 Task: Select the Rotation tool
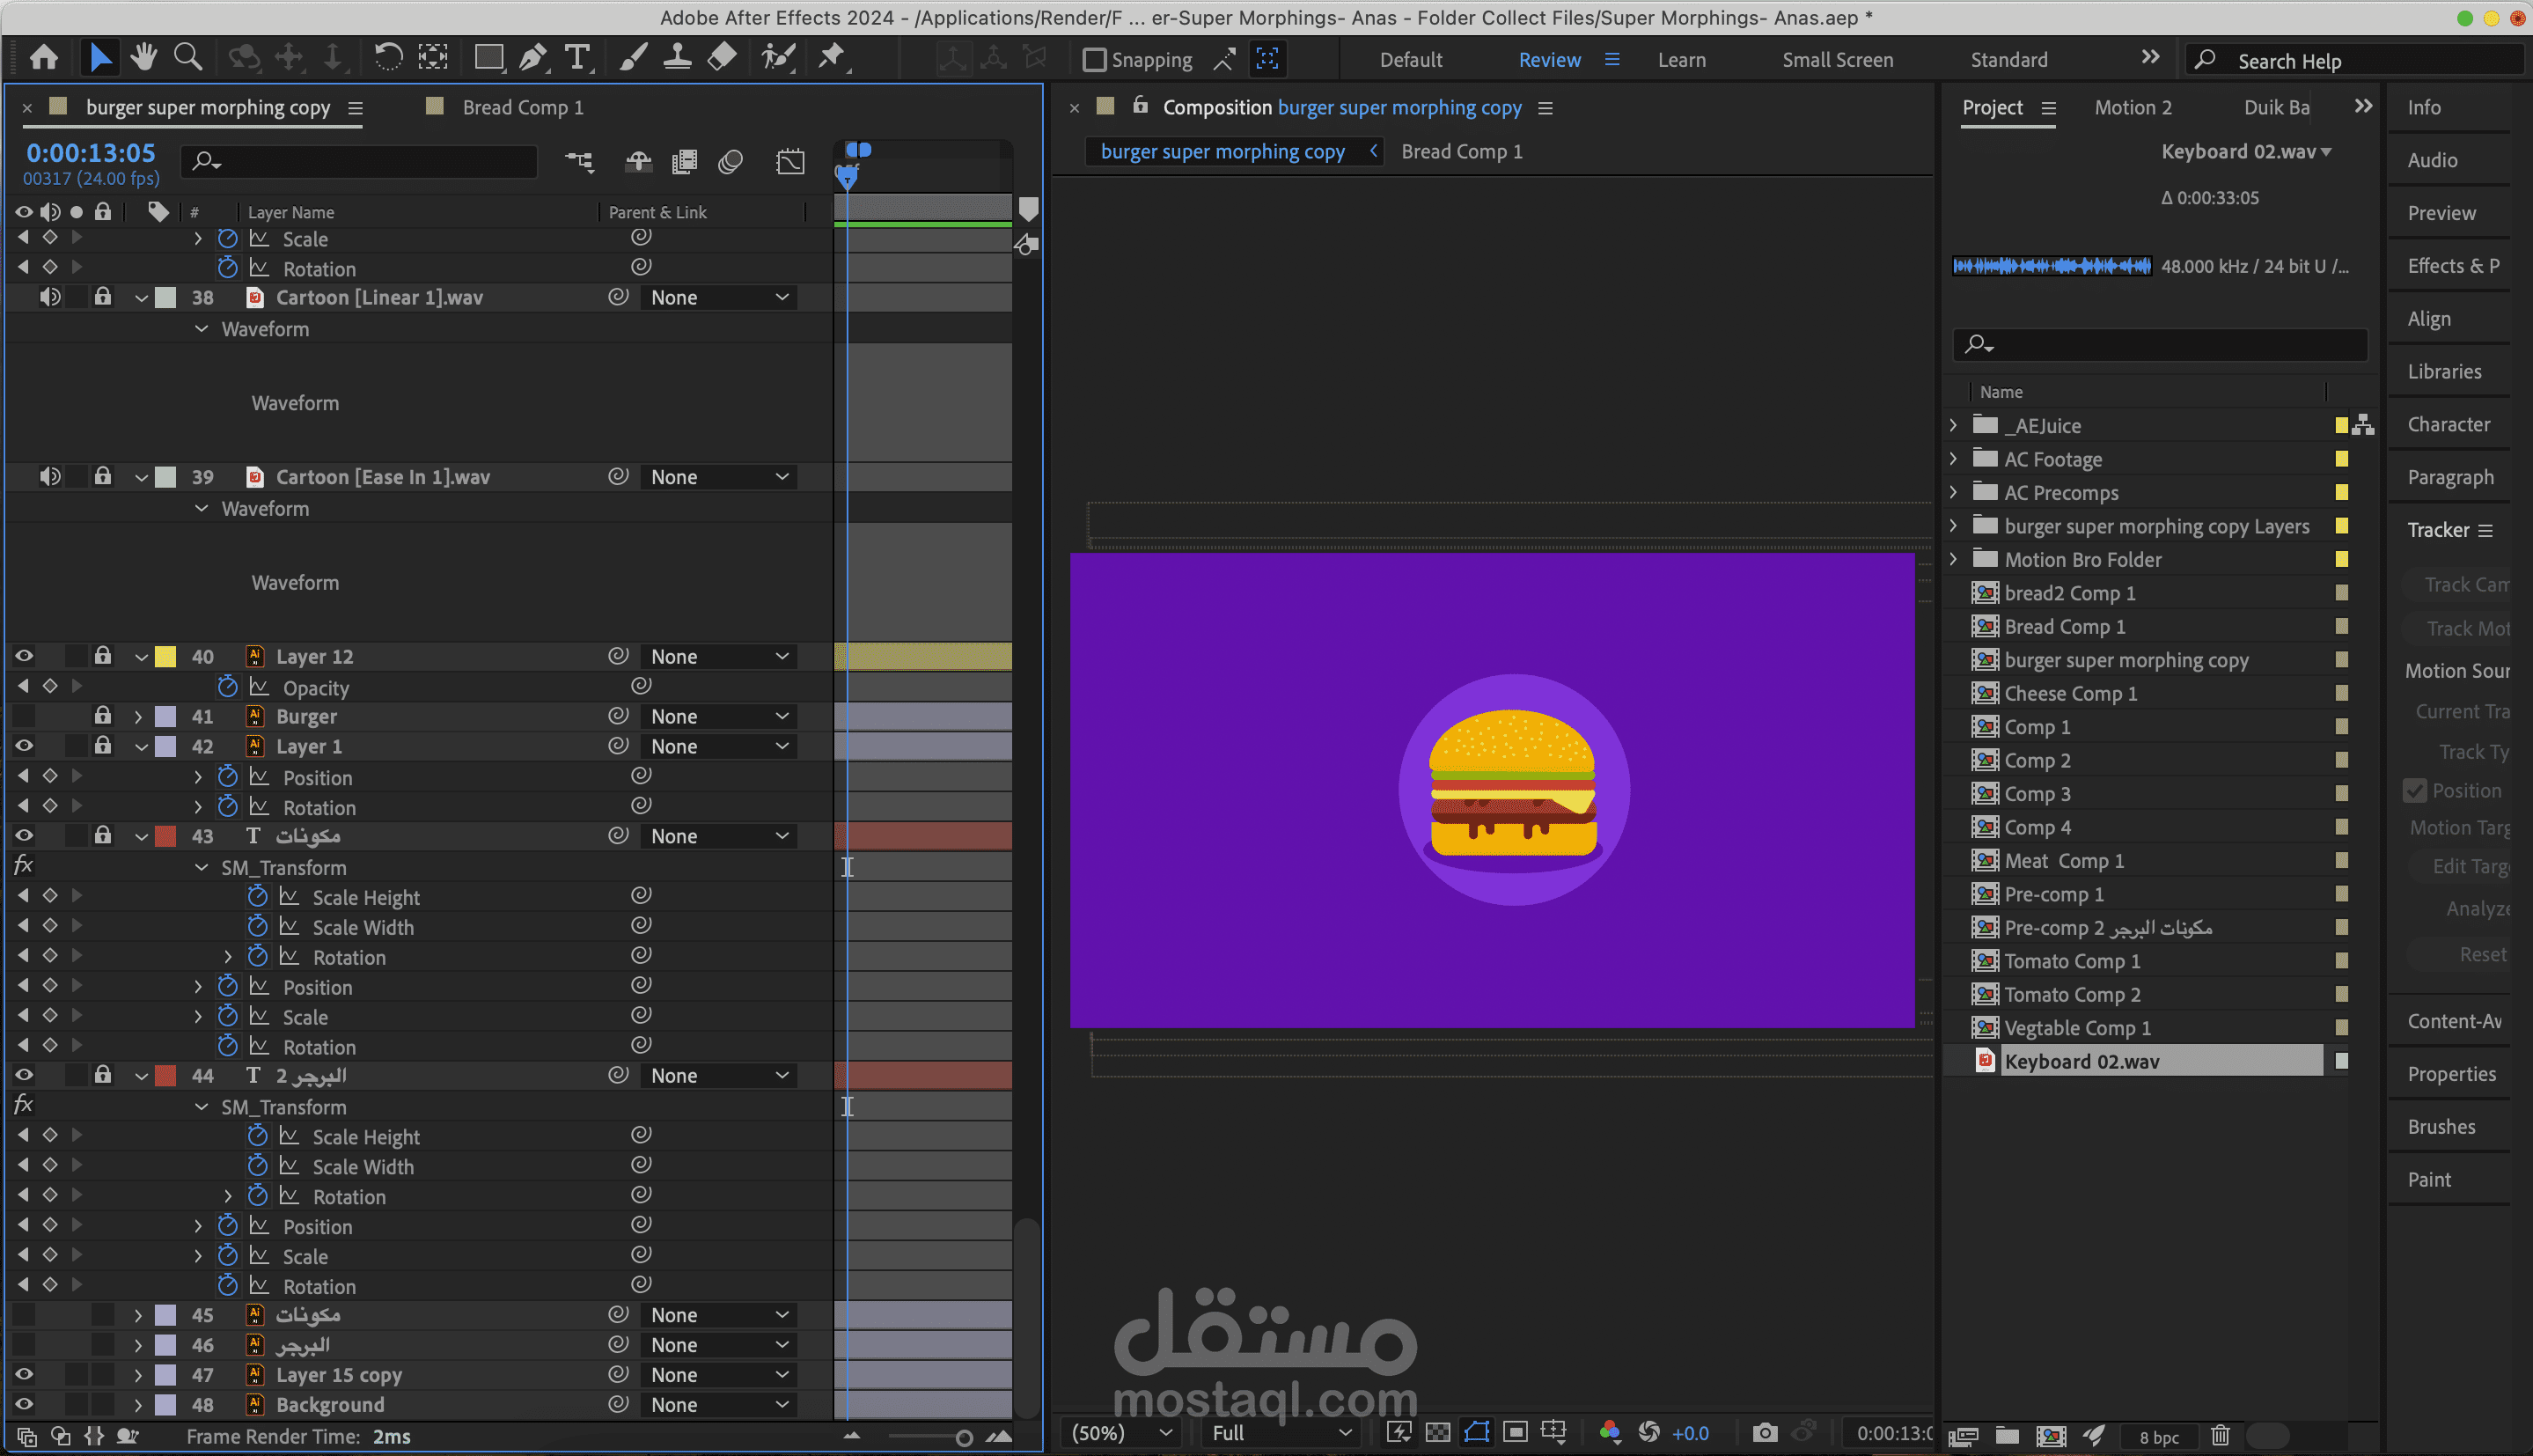pyautogui.click(x=388, y=58)
